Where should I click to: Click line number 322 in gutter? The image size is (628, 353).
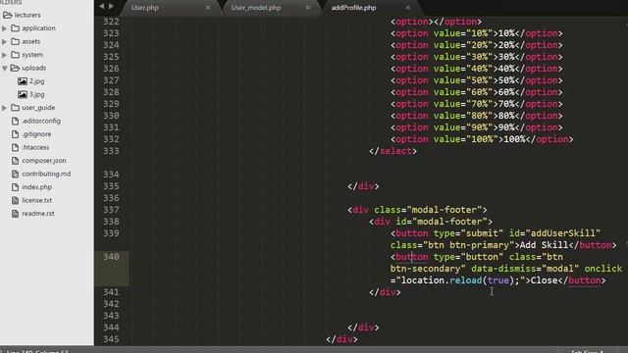pos(111,22)
